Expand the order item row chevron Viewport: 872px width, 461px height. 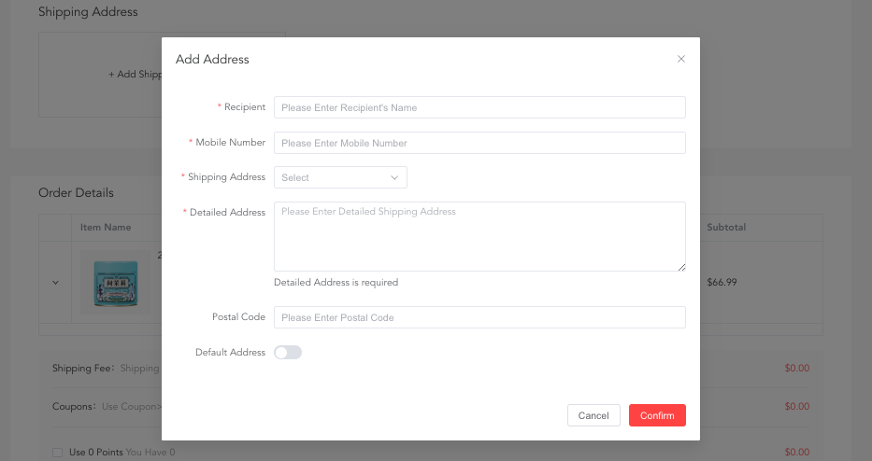tap(55, 282)
